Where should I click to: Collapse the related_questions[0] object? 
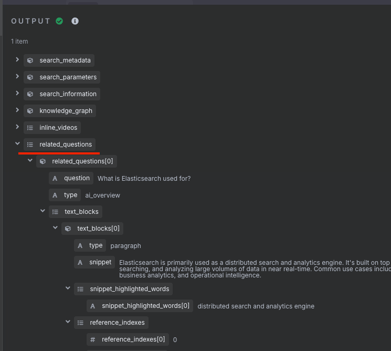pos(30,160)
